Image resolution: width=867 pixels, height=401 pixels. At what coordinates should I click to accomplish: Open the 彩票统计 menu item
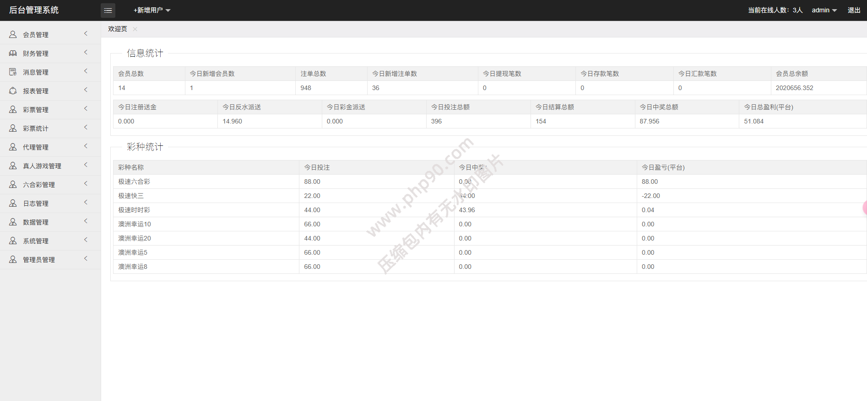[36, 128]
